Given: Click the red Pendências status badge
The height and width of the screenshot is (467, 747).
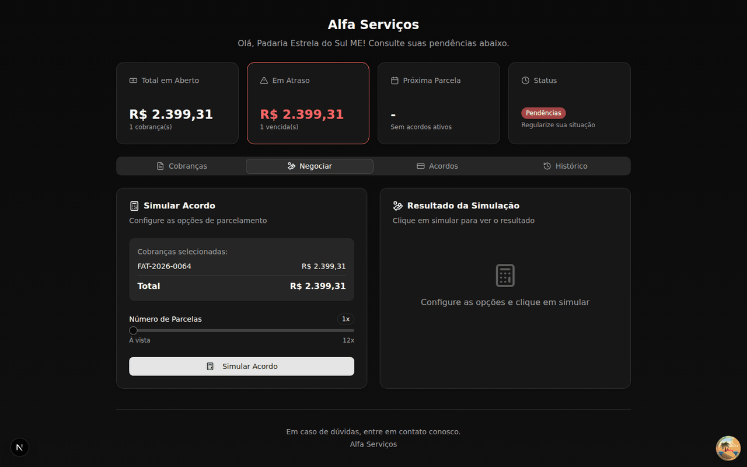Looking at the screenshot, I should pyautogui.click(x=543, y=113).
